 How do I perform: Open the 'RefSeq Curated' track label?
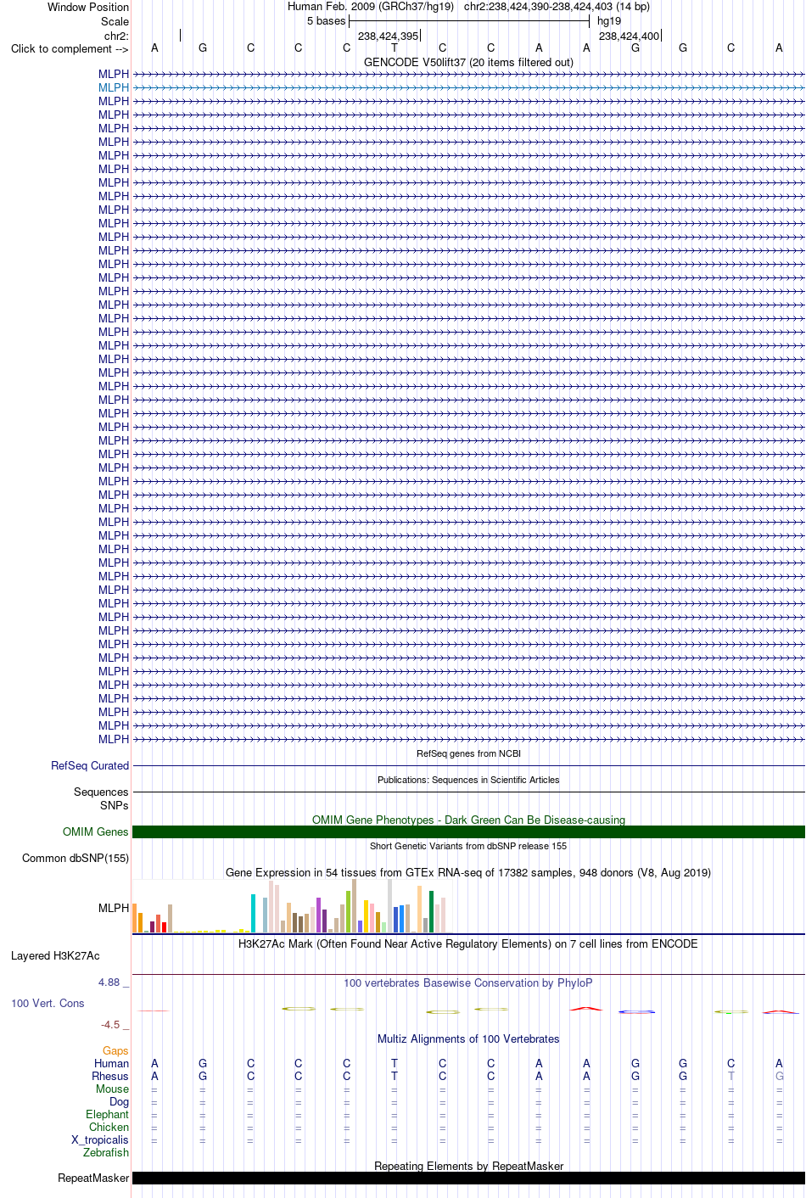90,765
